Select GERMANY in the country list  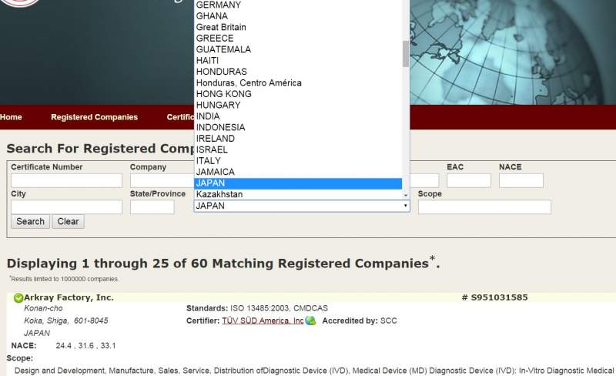coord(298,5)
